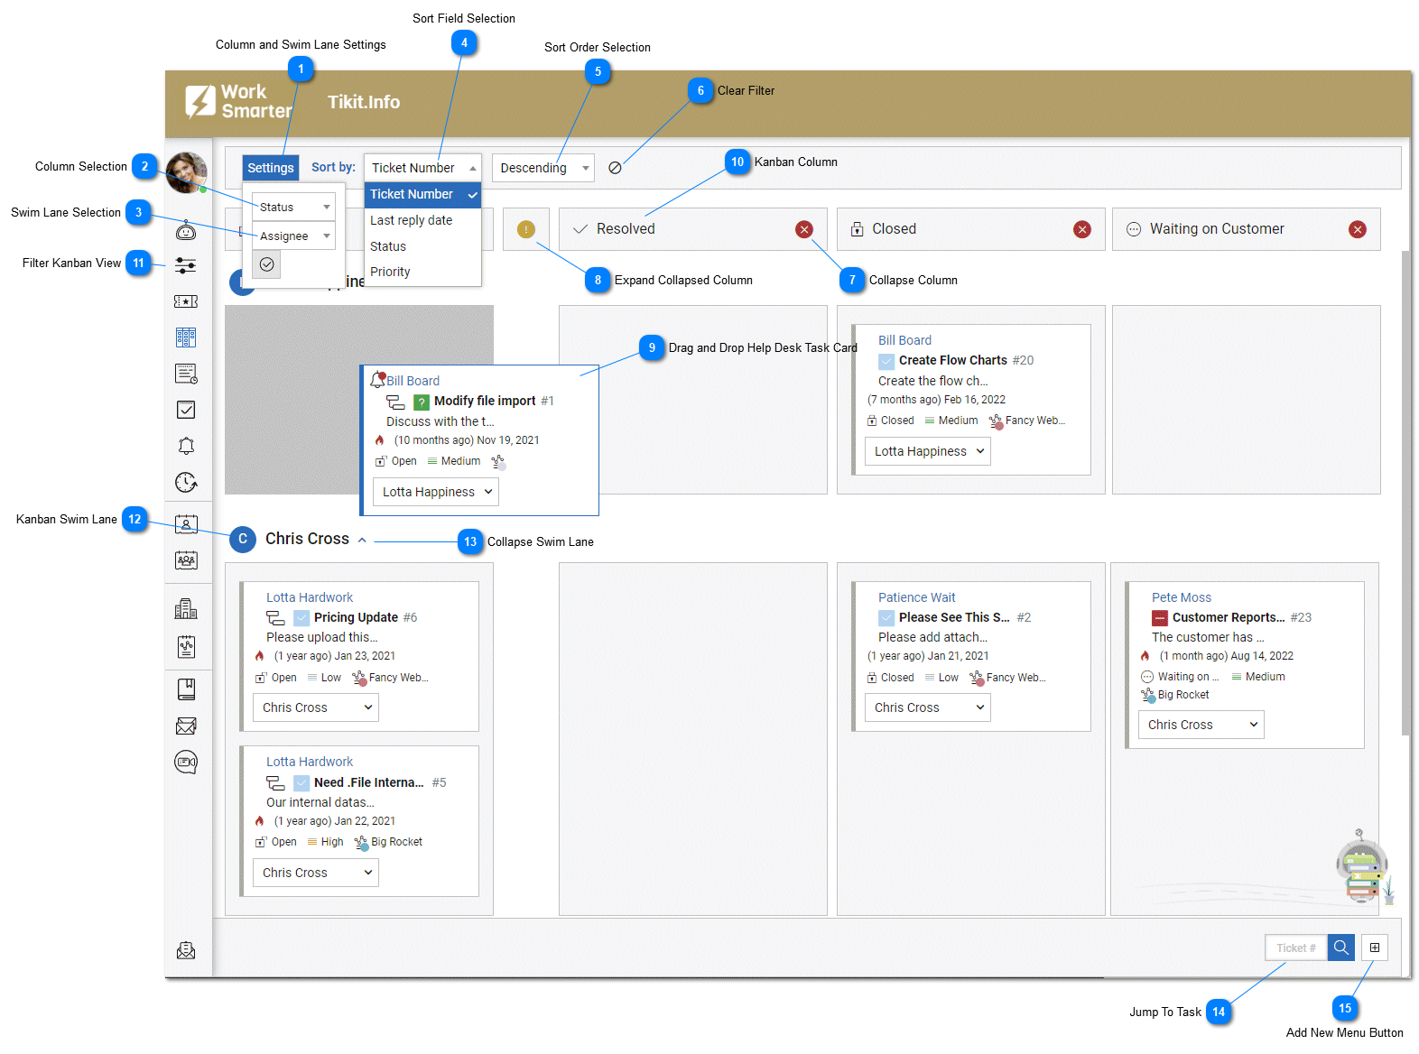The height and width of the screenshot is (1054, 1419).
Task: Click the robot helper mascot
Action: click(x=1360, y=866)
